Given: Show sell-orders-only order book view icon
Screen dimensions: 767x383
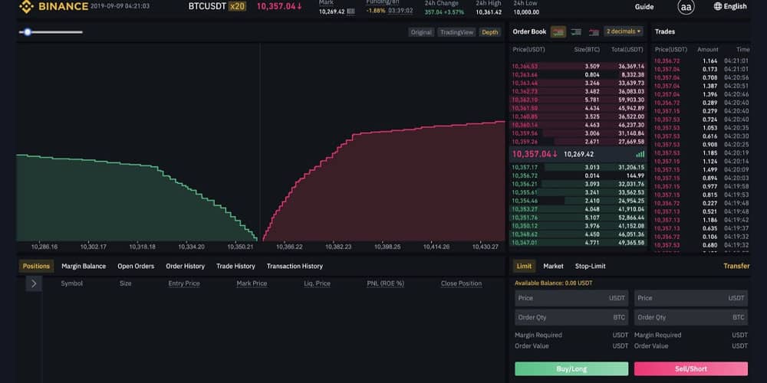Looking at the screenshot, I should click(594, 32).
